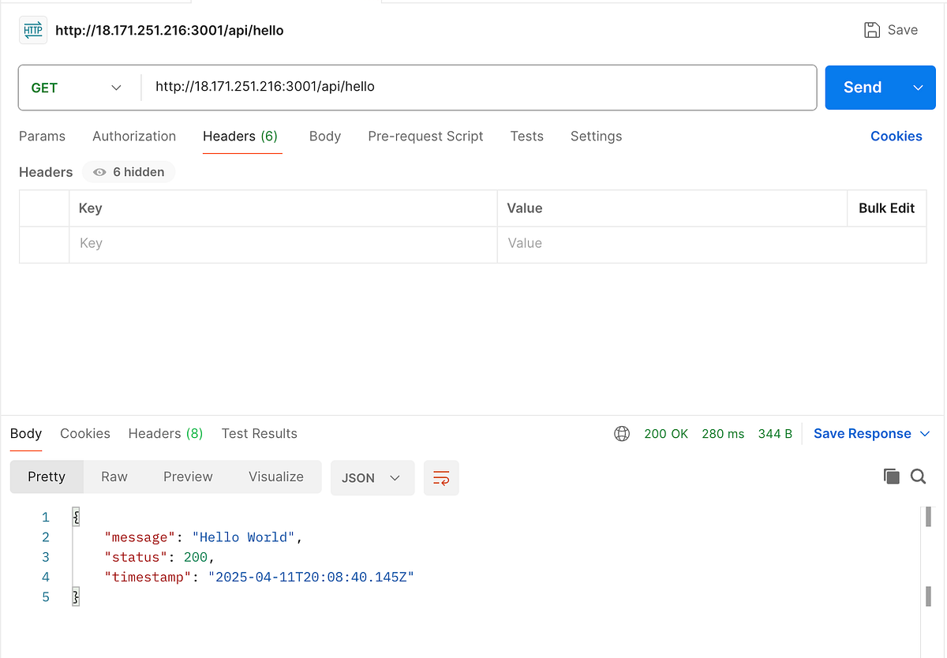Expand the GET method dropdown
The height and width of the screenshot is (658, 947).
coord(116,88)
